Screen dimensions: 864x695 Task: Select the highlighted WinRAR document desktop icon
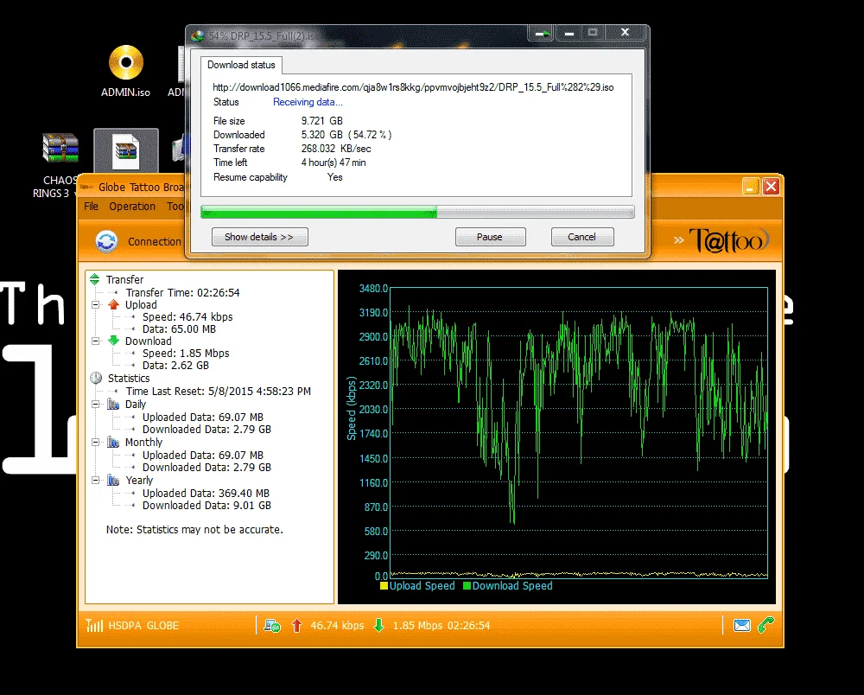[x=126, y=150]
